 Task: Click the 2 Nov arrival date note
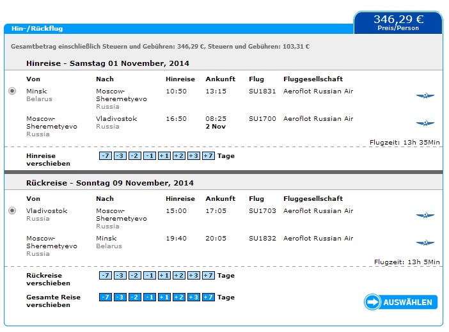tap(216, 126)
